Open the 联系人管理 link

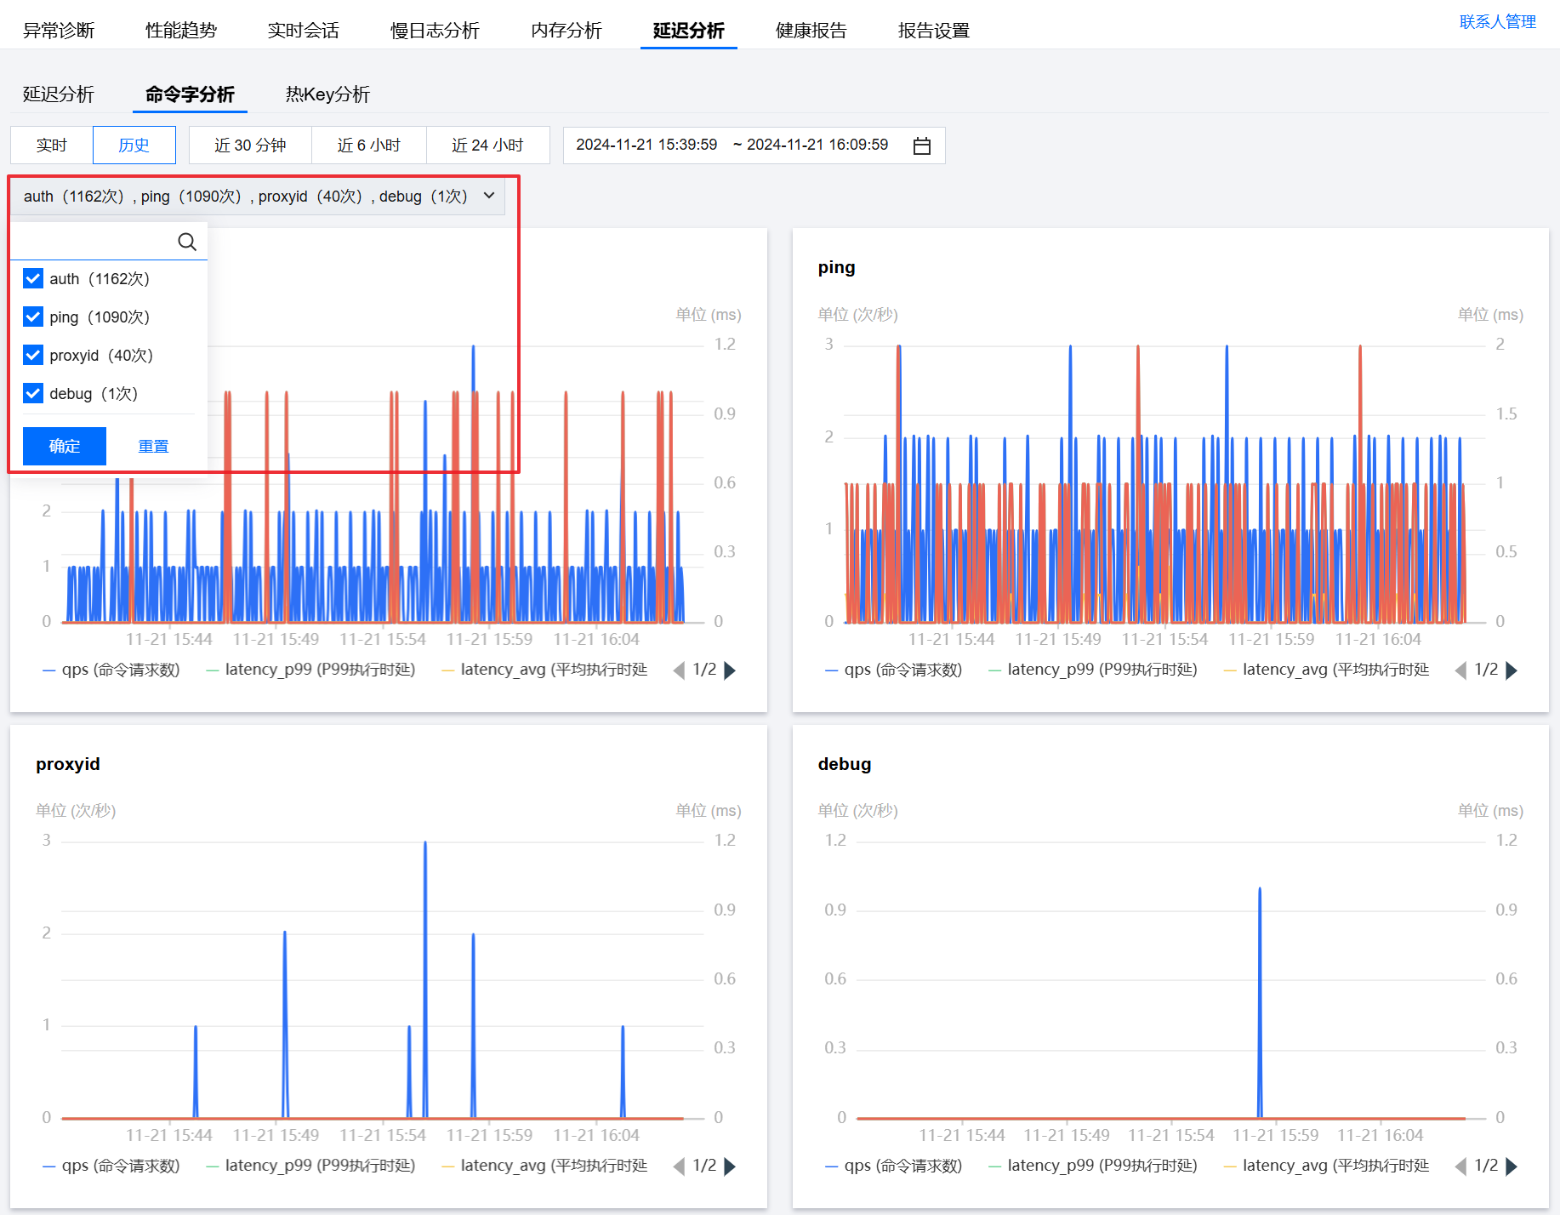(x=1497, y=22)
